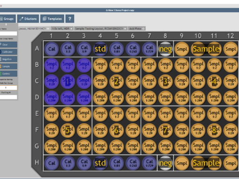Screen dimensions: 239x179
Task: Select the blue Smpl 1:2 well B1
Action: coord(52,65)
